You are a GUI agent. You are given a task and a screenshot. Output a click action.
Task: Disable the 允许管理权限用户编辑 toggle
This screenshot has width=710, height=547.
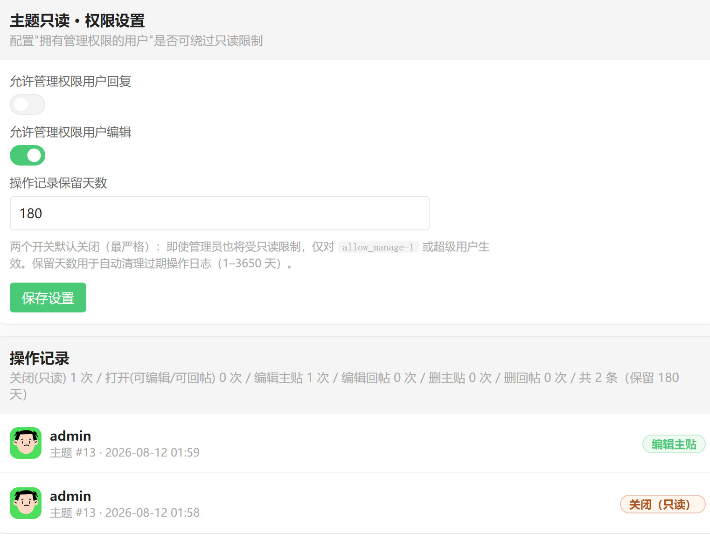point(28,155)
